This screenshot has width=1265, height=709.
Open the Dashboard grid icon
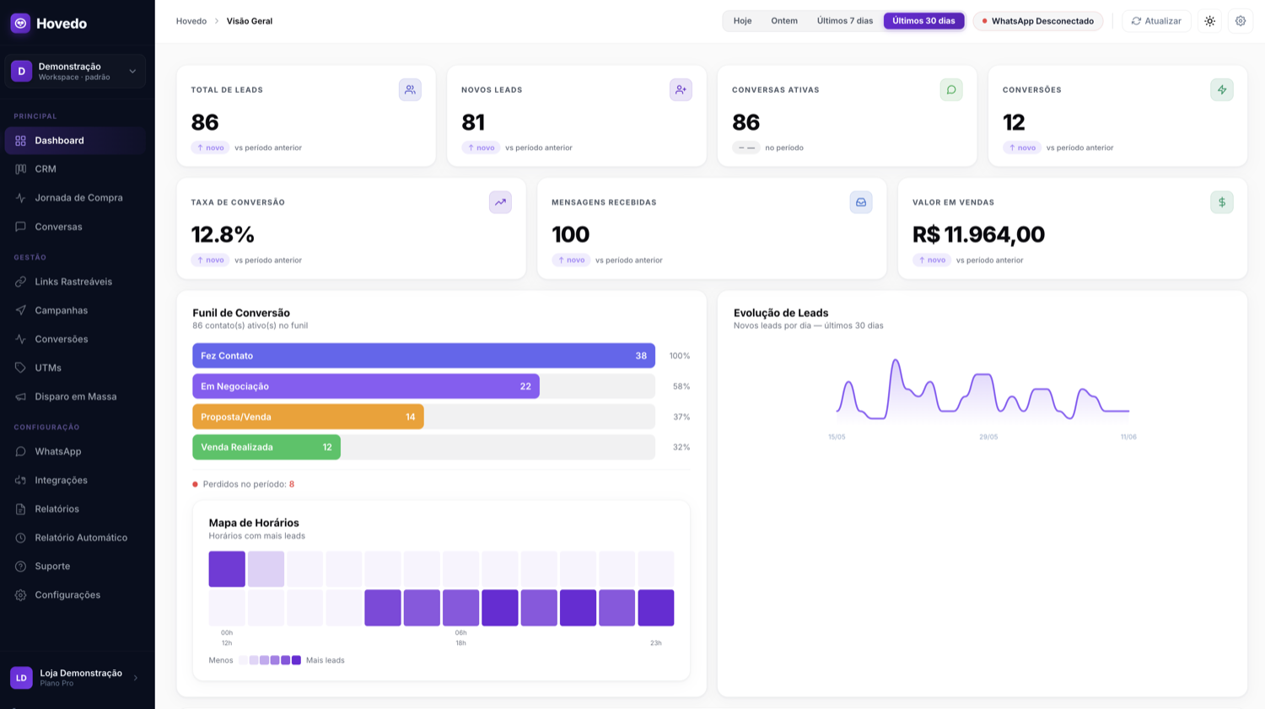click(x=20, y=141)
